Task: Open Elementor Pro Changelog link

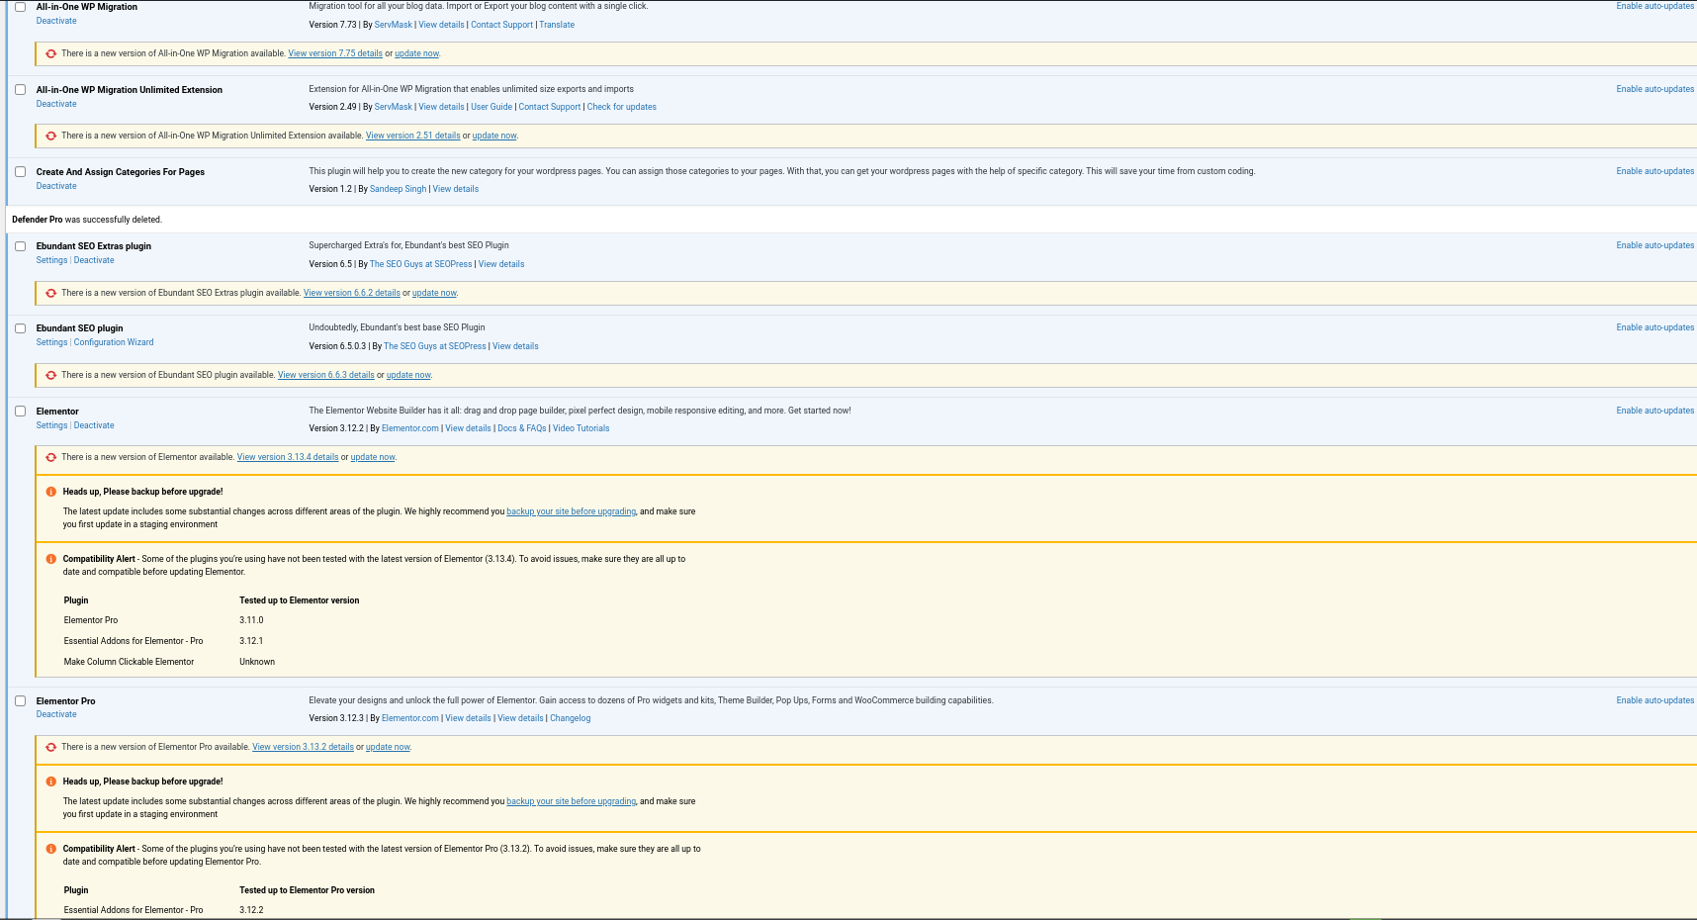Action: [x=570, y=718]
